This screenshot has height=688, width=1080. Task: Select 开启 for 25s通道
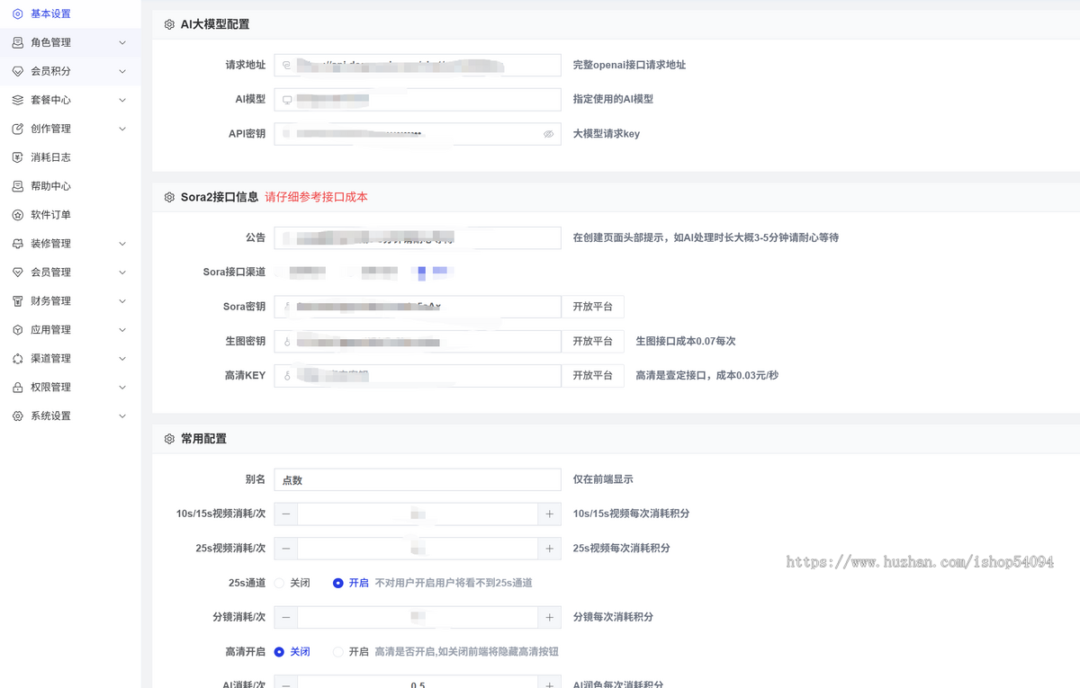point(352,583)
